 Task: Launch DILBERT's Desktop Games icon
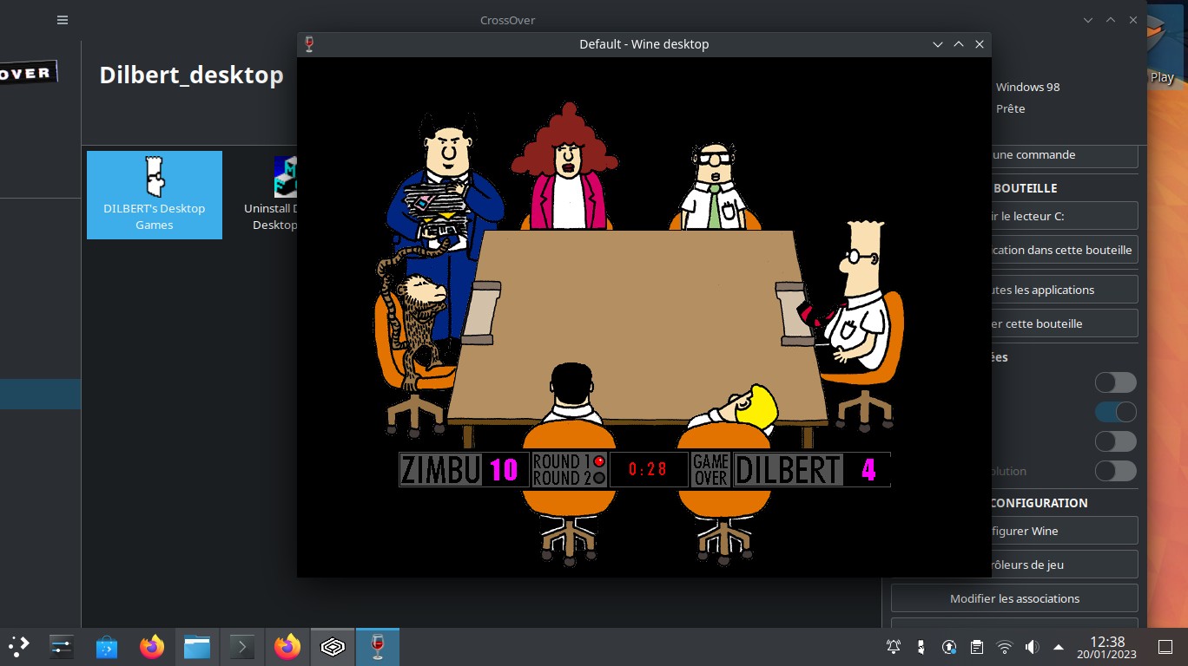pos(155,195)
